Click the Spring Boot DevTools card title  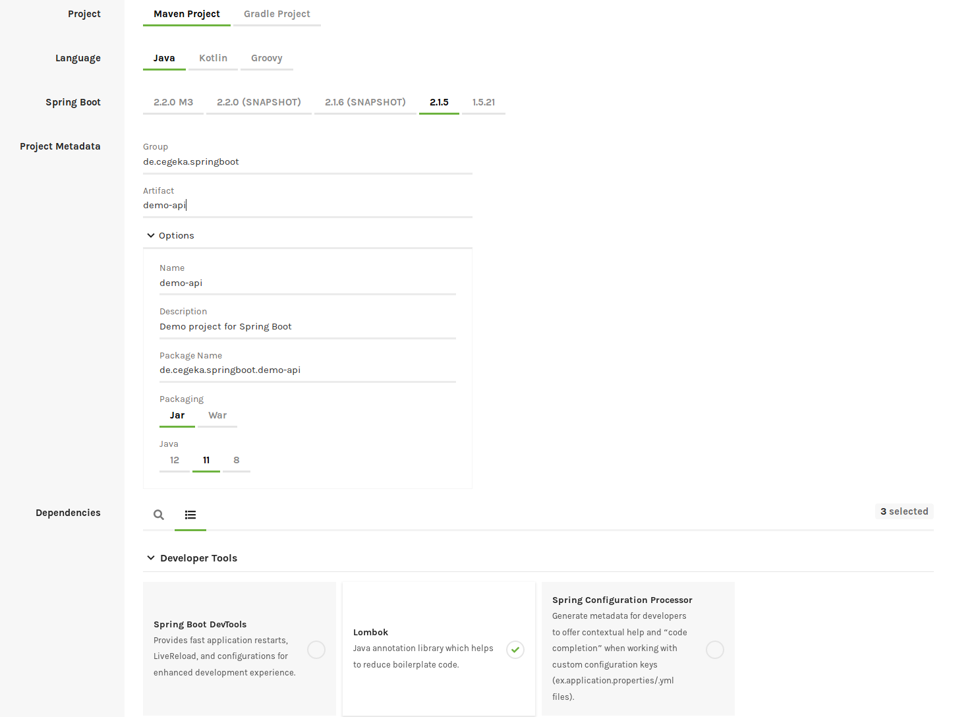(200, 624)
